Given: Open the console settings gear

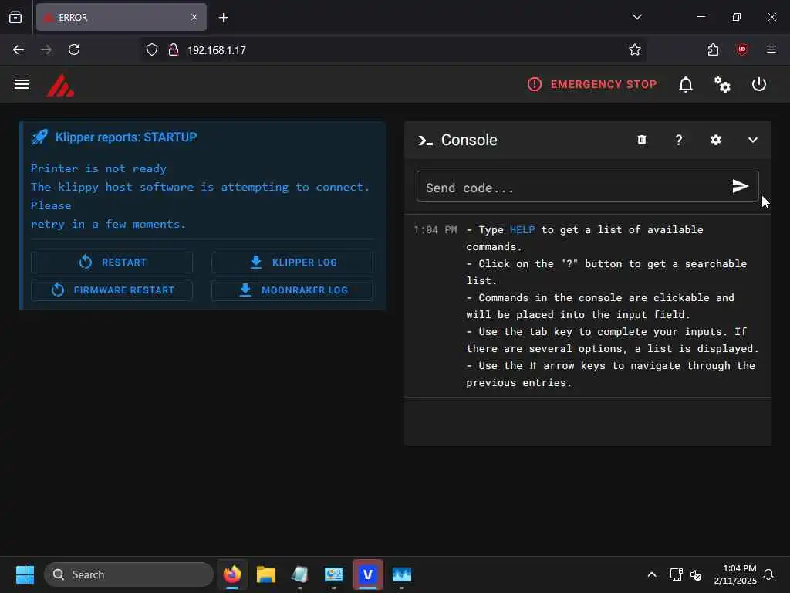Looking at the screenshot, I should (x=715, y=140).
